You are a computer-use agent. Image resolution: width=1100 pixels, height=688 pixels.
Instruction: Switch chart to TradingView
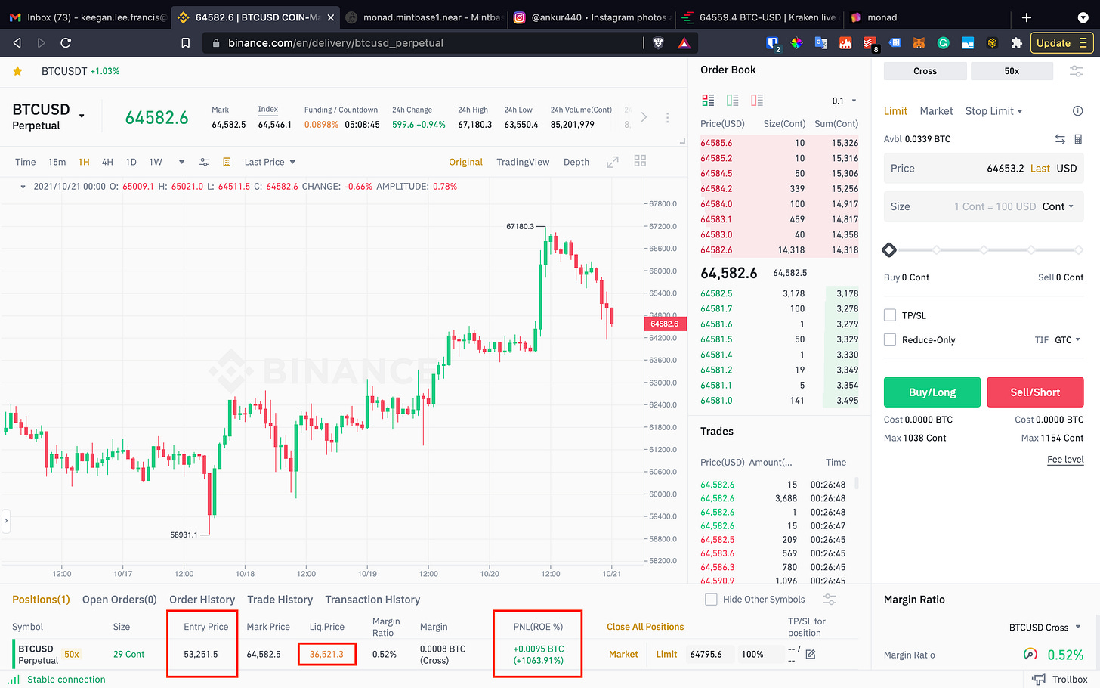coord(523,162)
